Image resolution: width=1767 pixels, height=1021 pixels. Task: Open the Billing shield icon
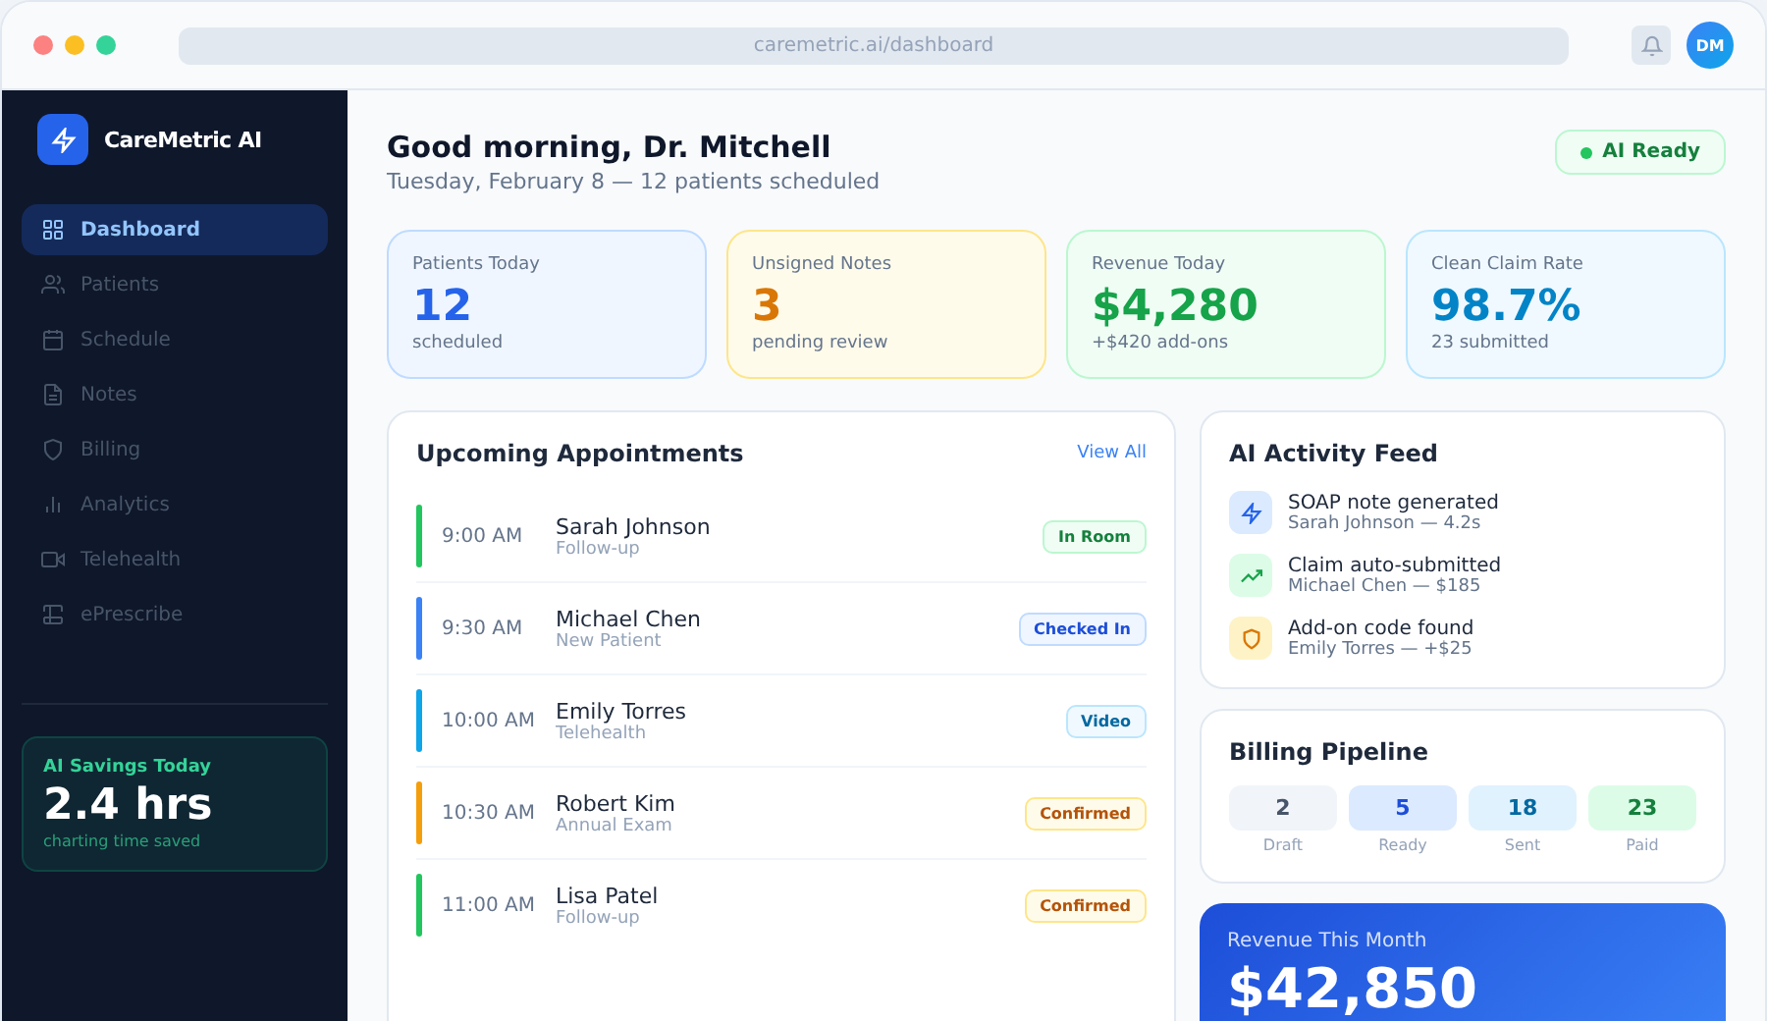53,449
